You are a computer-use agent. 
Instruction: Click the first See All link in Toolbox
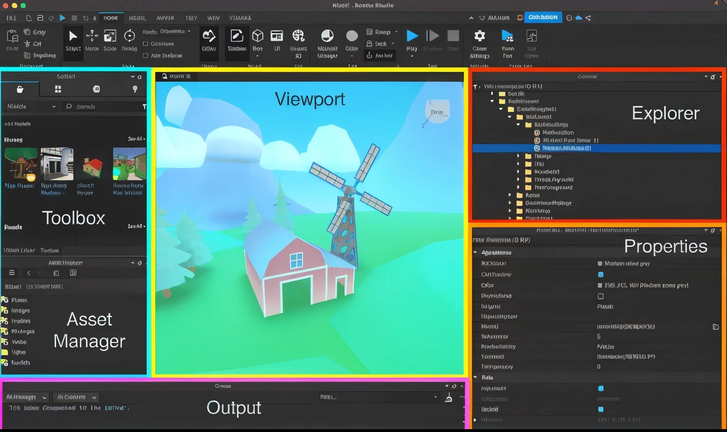pos(136,139)
